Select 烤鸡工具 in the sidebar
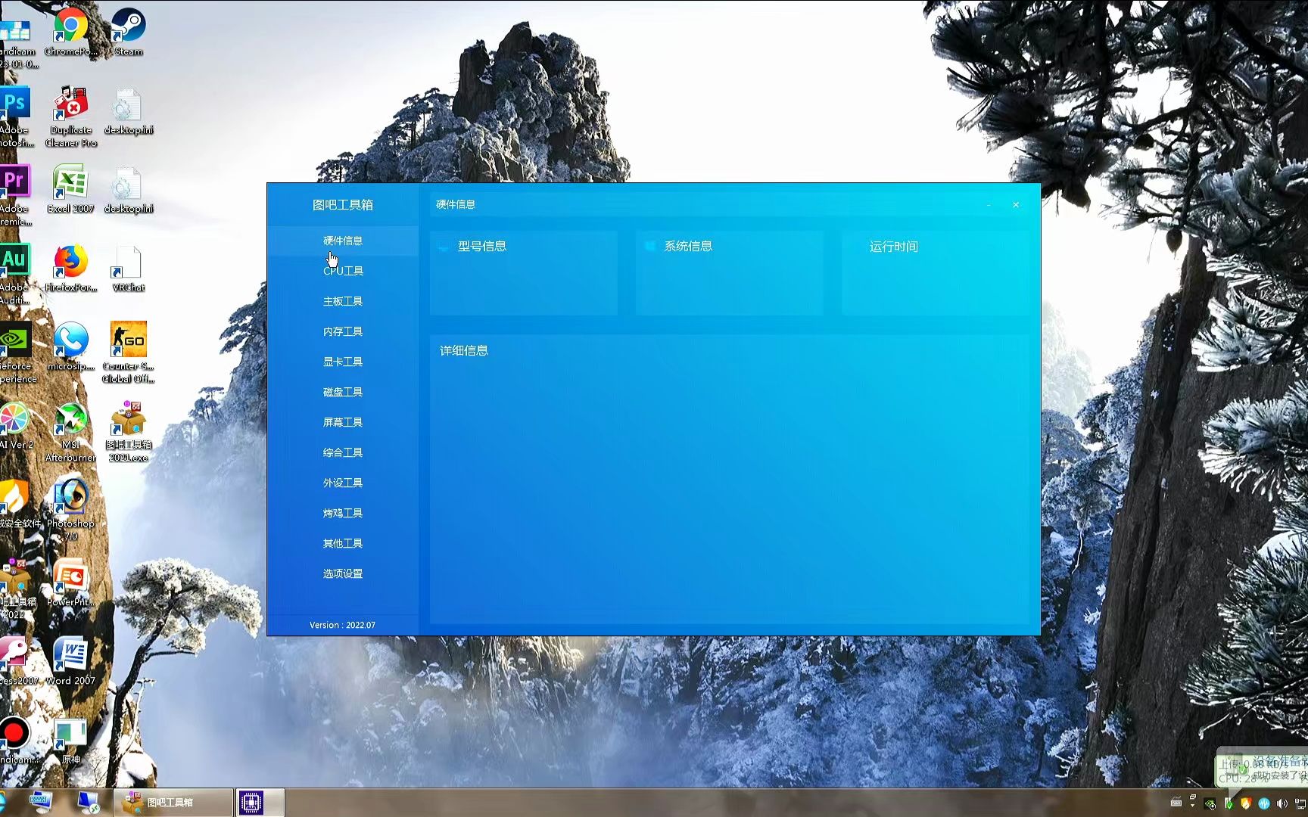Screen dimensions: 1308x817 click(343, 513)
